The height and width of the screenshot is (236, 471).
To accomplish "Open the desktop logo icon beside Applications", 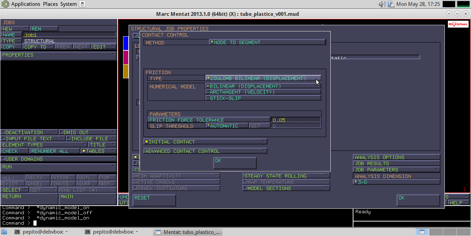I will pos(5,4).
